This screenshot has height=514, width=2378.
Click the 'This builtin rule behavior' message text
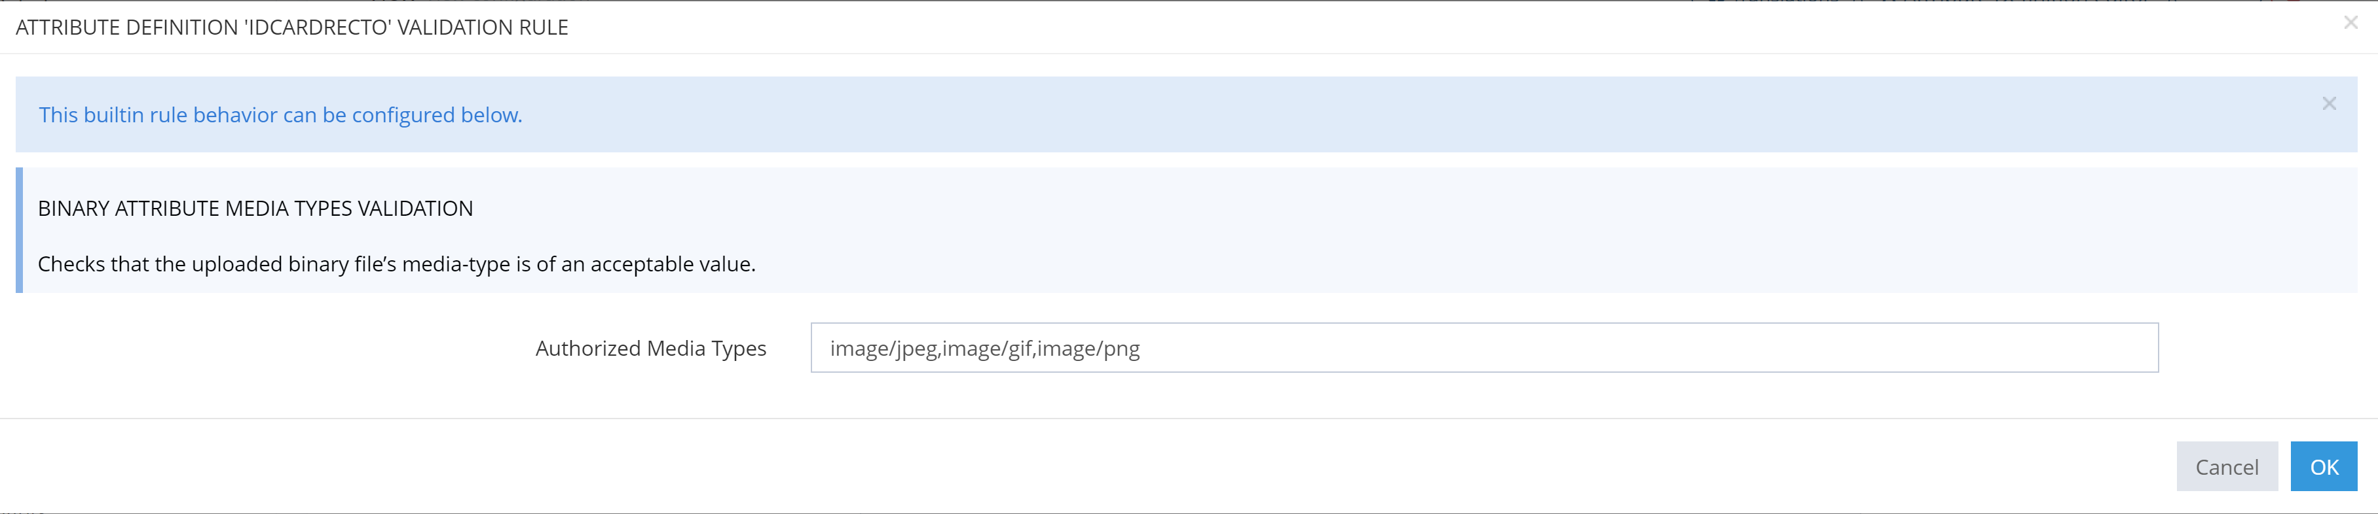(280, 115)
